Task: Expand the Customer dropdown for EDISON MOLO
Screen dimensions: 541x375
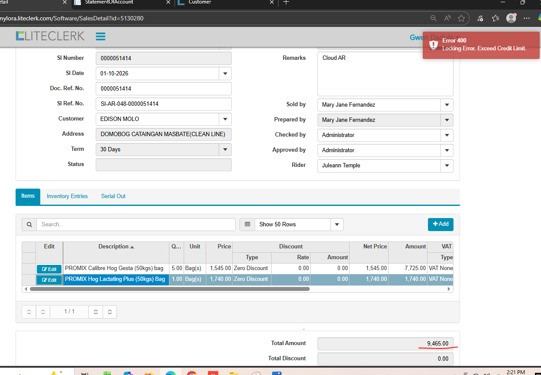Action: [x=225, y=119]
